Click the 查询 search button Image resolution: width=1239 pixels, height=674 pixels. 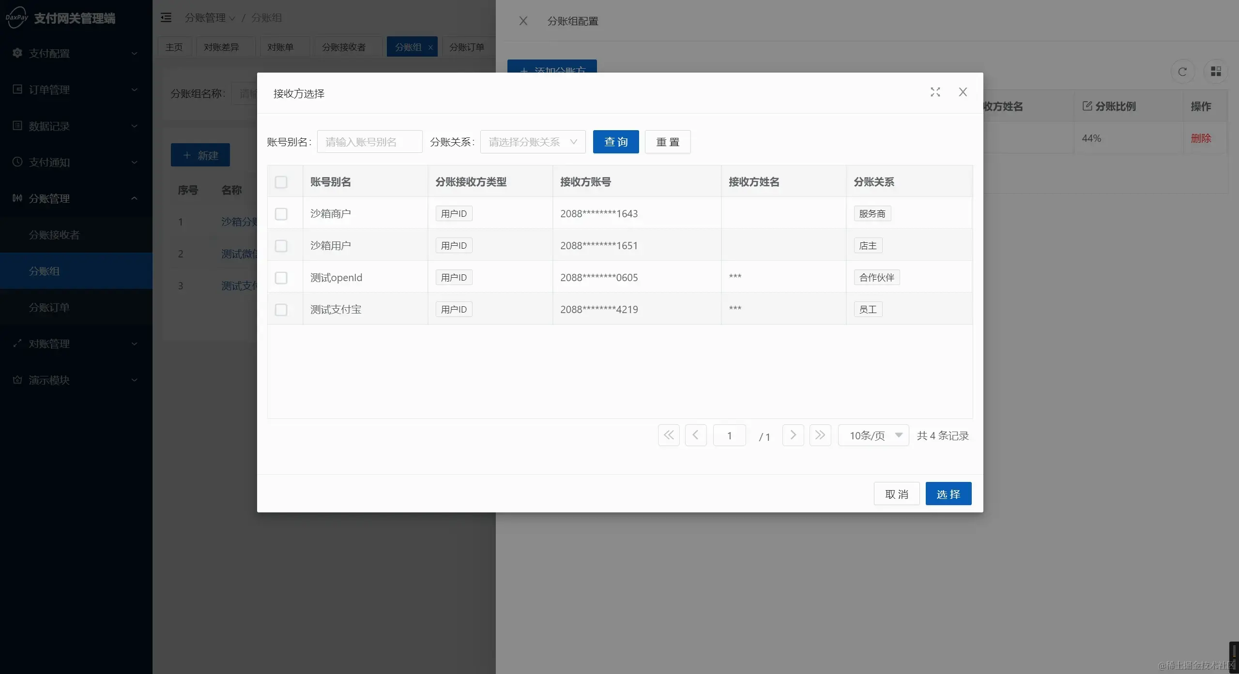click(615, 141)
